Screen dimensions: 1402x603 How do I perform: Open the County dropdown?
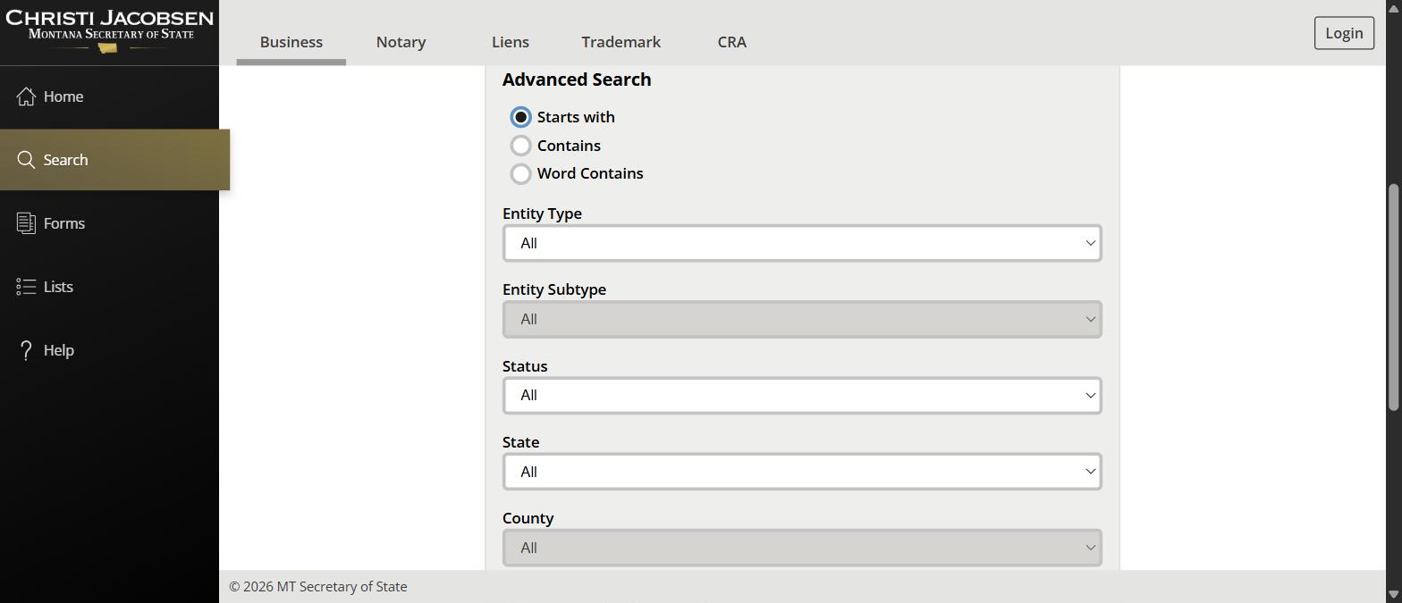tap(802, 548)
